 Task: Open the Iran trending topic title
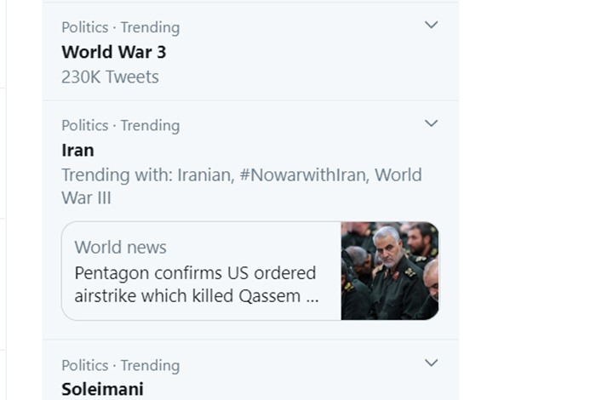(77, 151)
